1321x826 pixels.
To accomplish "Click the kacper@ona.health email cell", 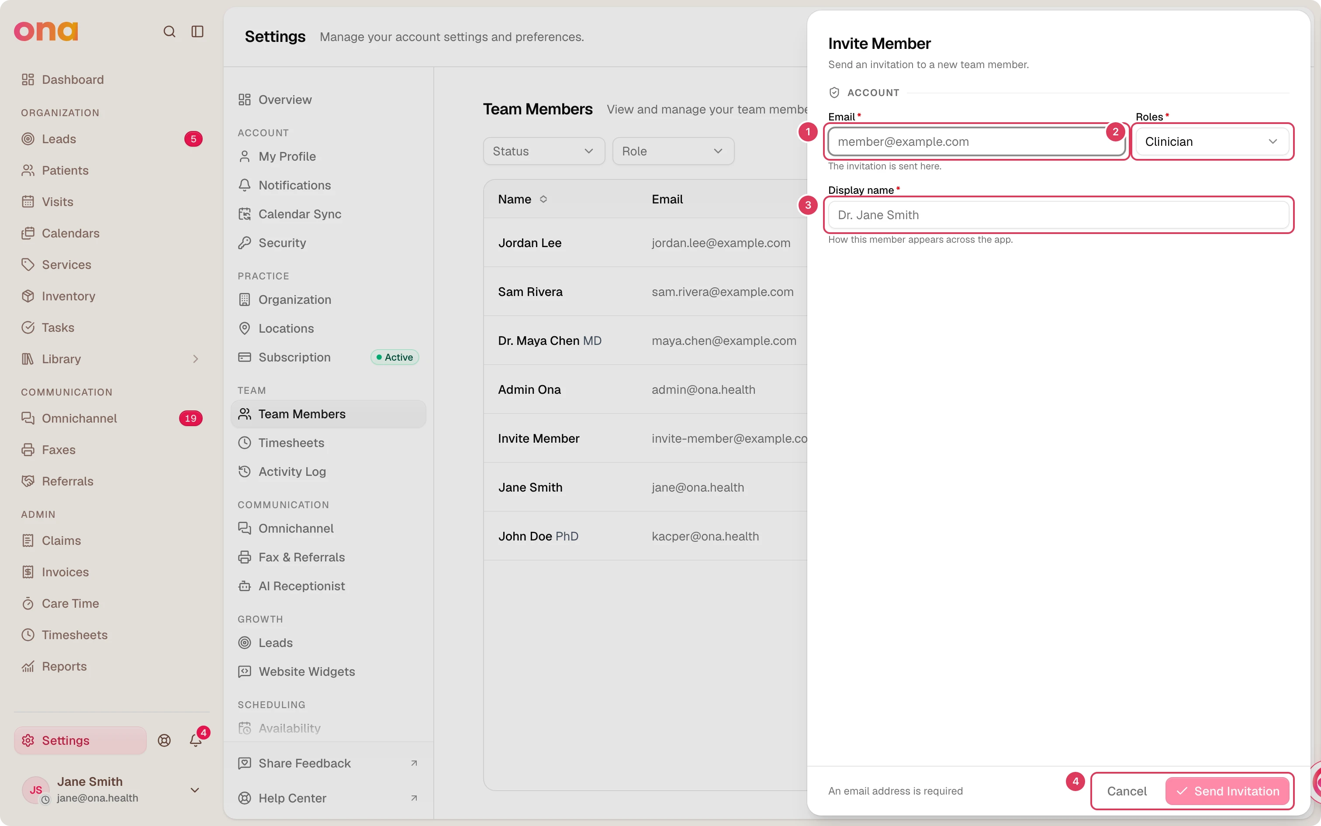I will pos(705,537).
